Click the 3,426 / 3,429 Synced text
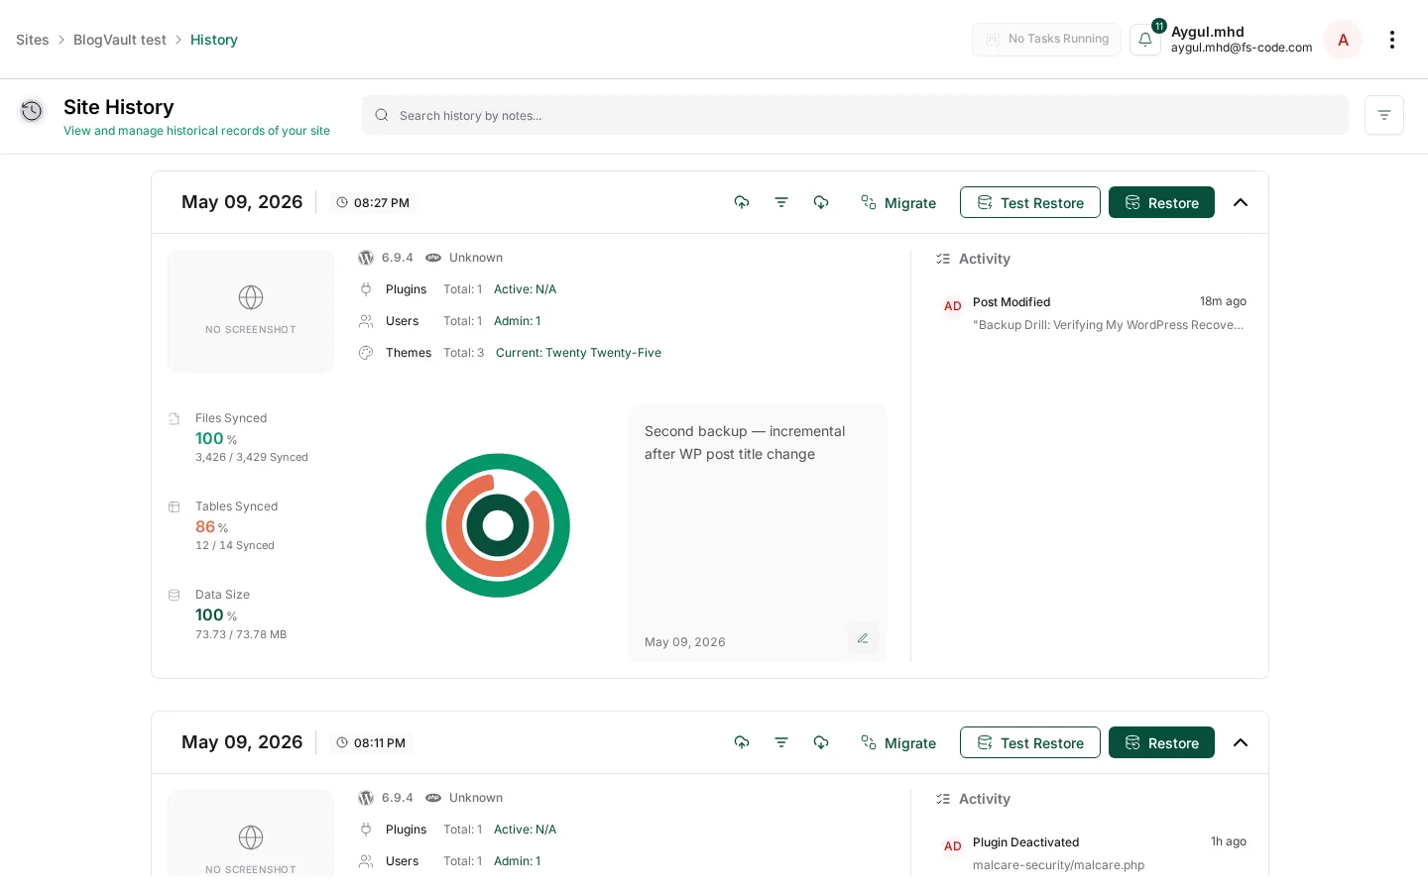1428x892 pixels. tap(252, 458)
